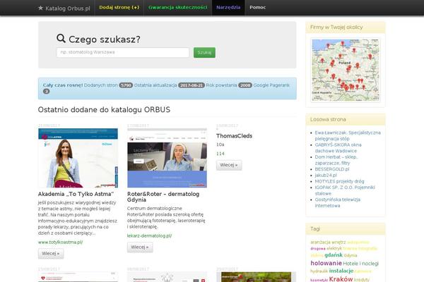Click the 5790 added pages badge
The image size is (424, 282).
(x=126, y=85)
